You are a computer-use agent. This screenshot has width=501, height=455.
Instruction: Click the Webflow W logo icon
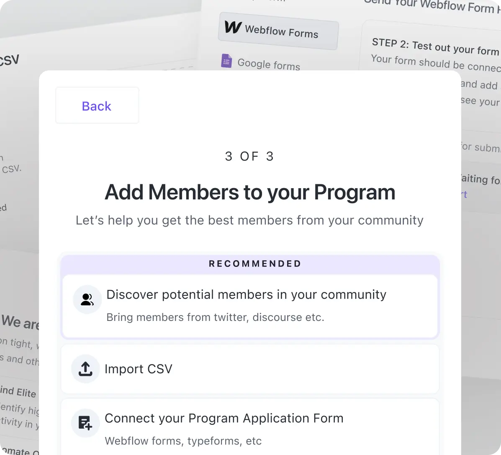pos(233,27)
